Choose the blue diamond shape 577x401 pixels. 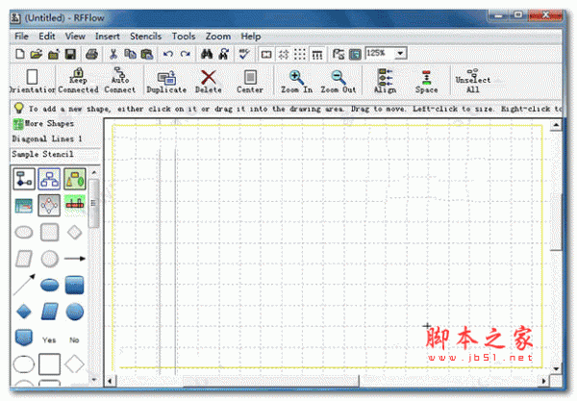tap(24, 312)
